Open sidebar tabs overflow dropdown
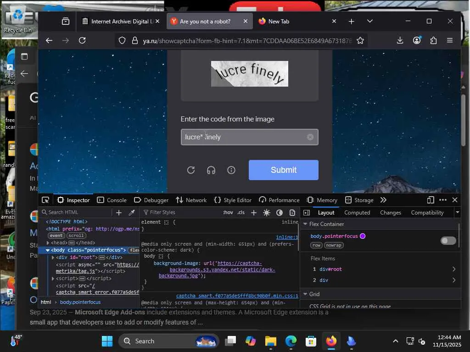This screenshot has height=352, width=470. pos(458,212)
